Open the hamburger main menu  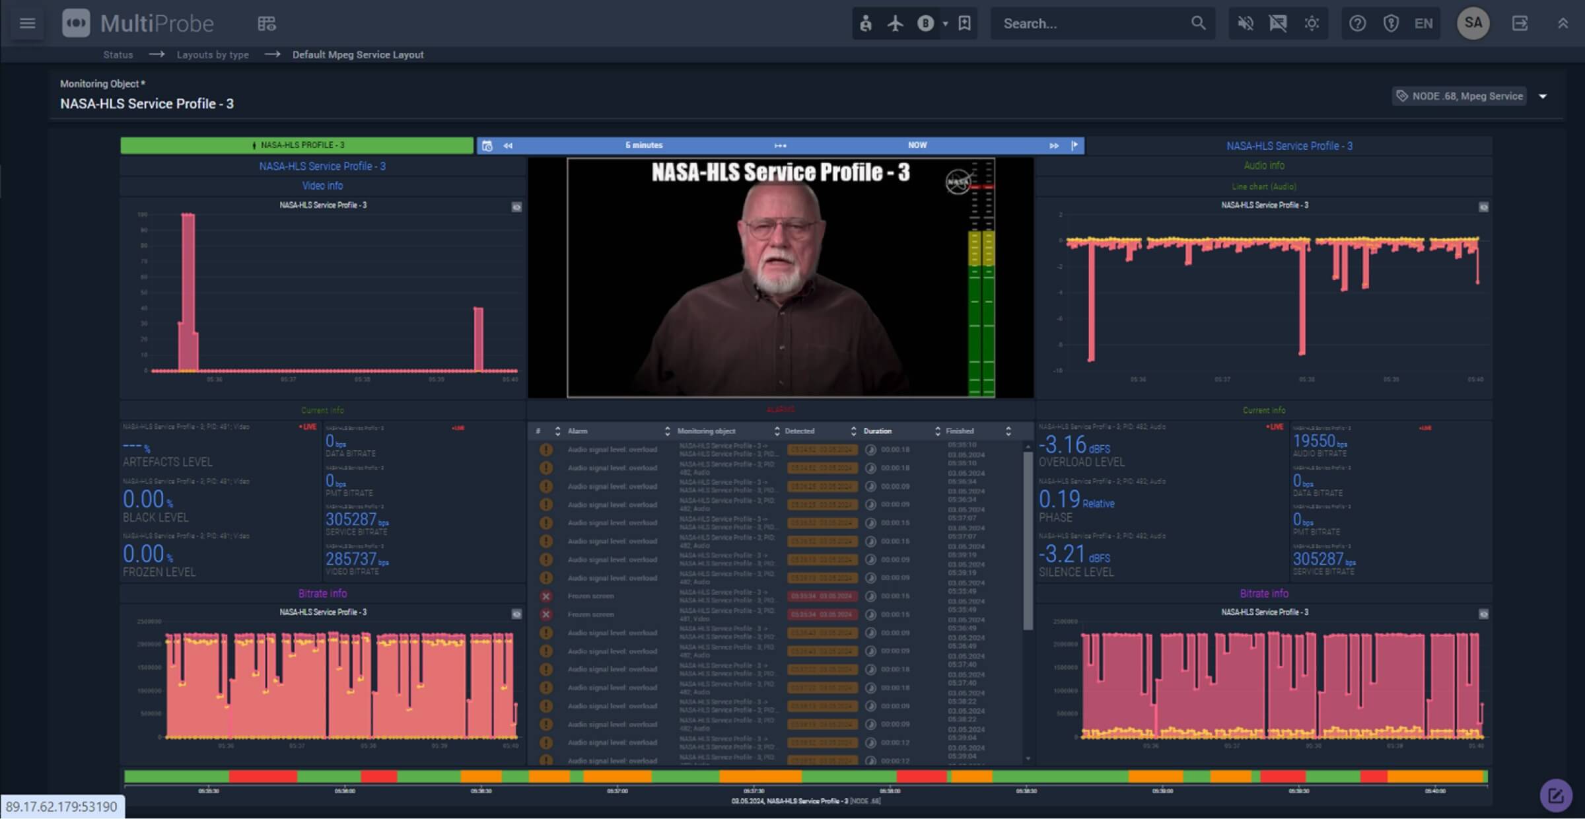[x=27, y=24]
